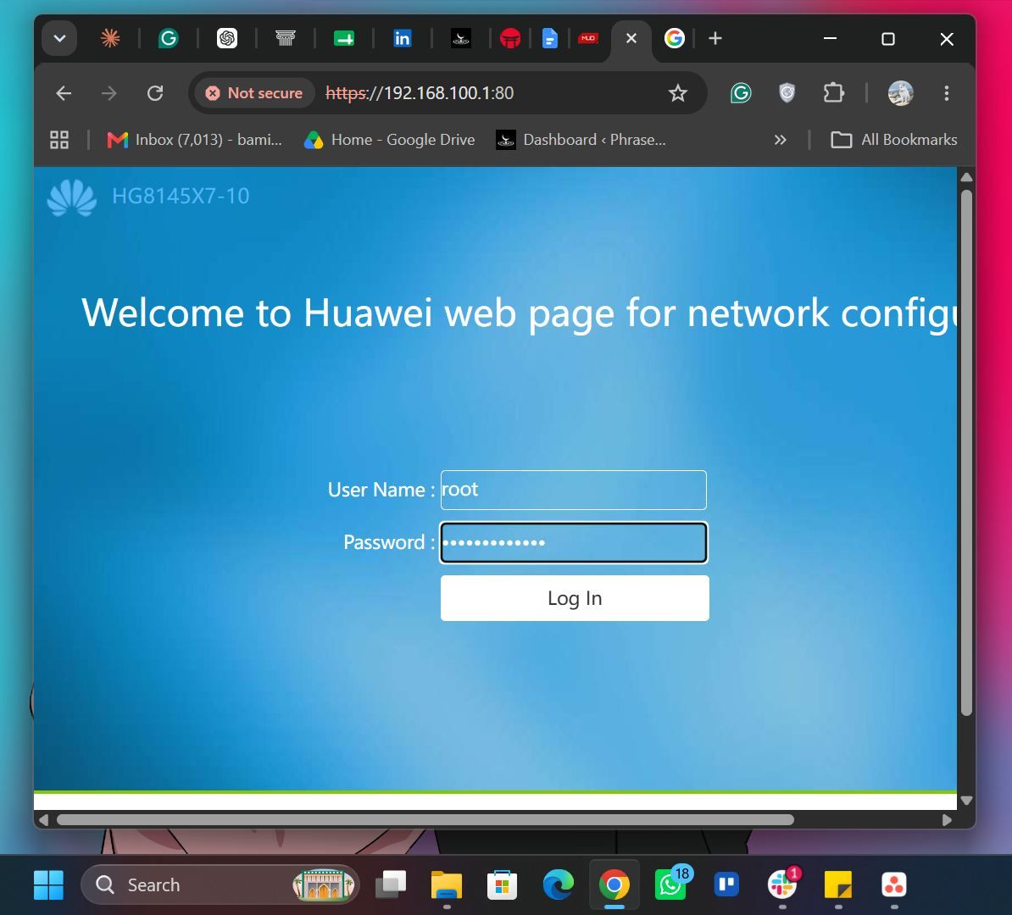Click the horizontal scrollbar thumb
The width and height of the screenshot is (1012, 915).
425,819
